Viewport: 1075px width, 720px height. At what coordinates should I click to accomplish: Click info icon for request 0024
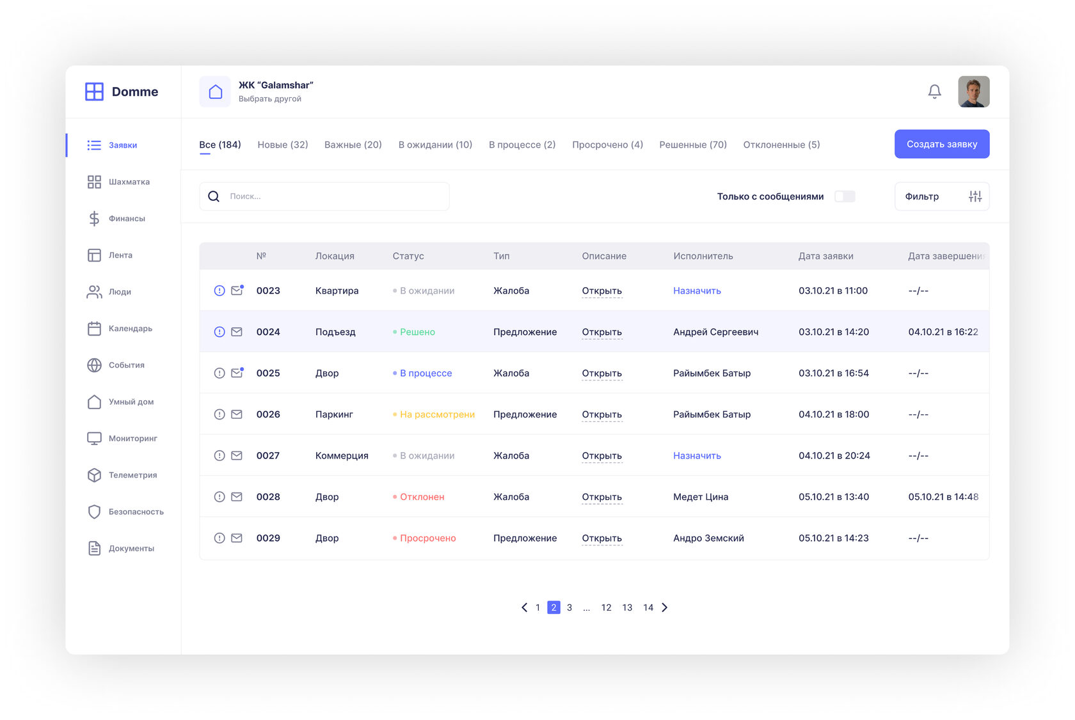coord(219,332)
